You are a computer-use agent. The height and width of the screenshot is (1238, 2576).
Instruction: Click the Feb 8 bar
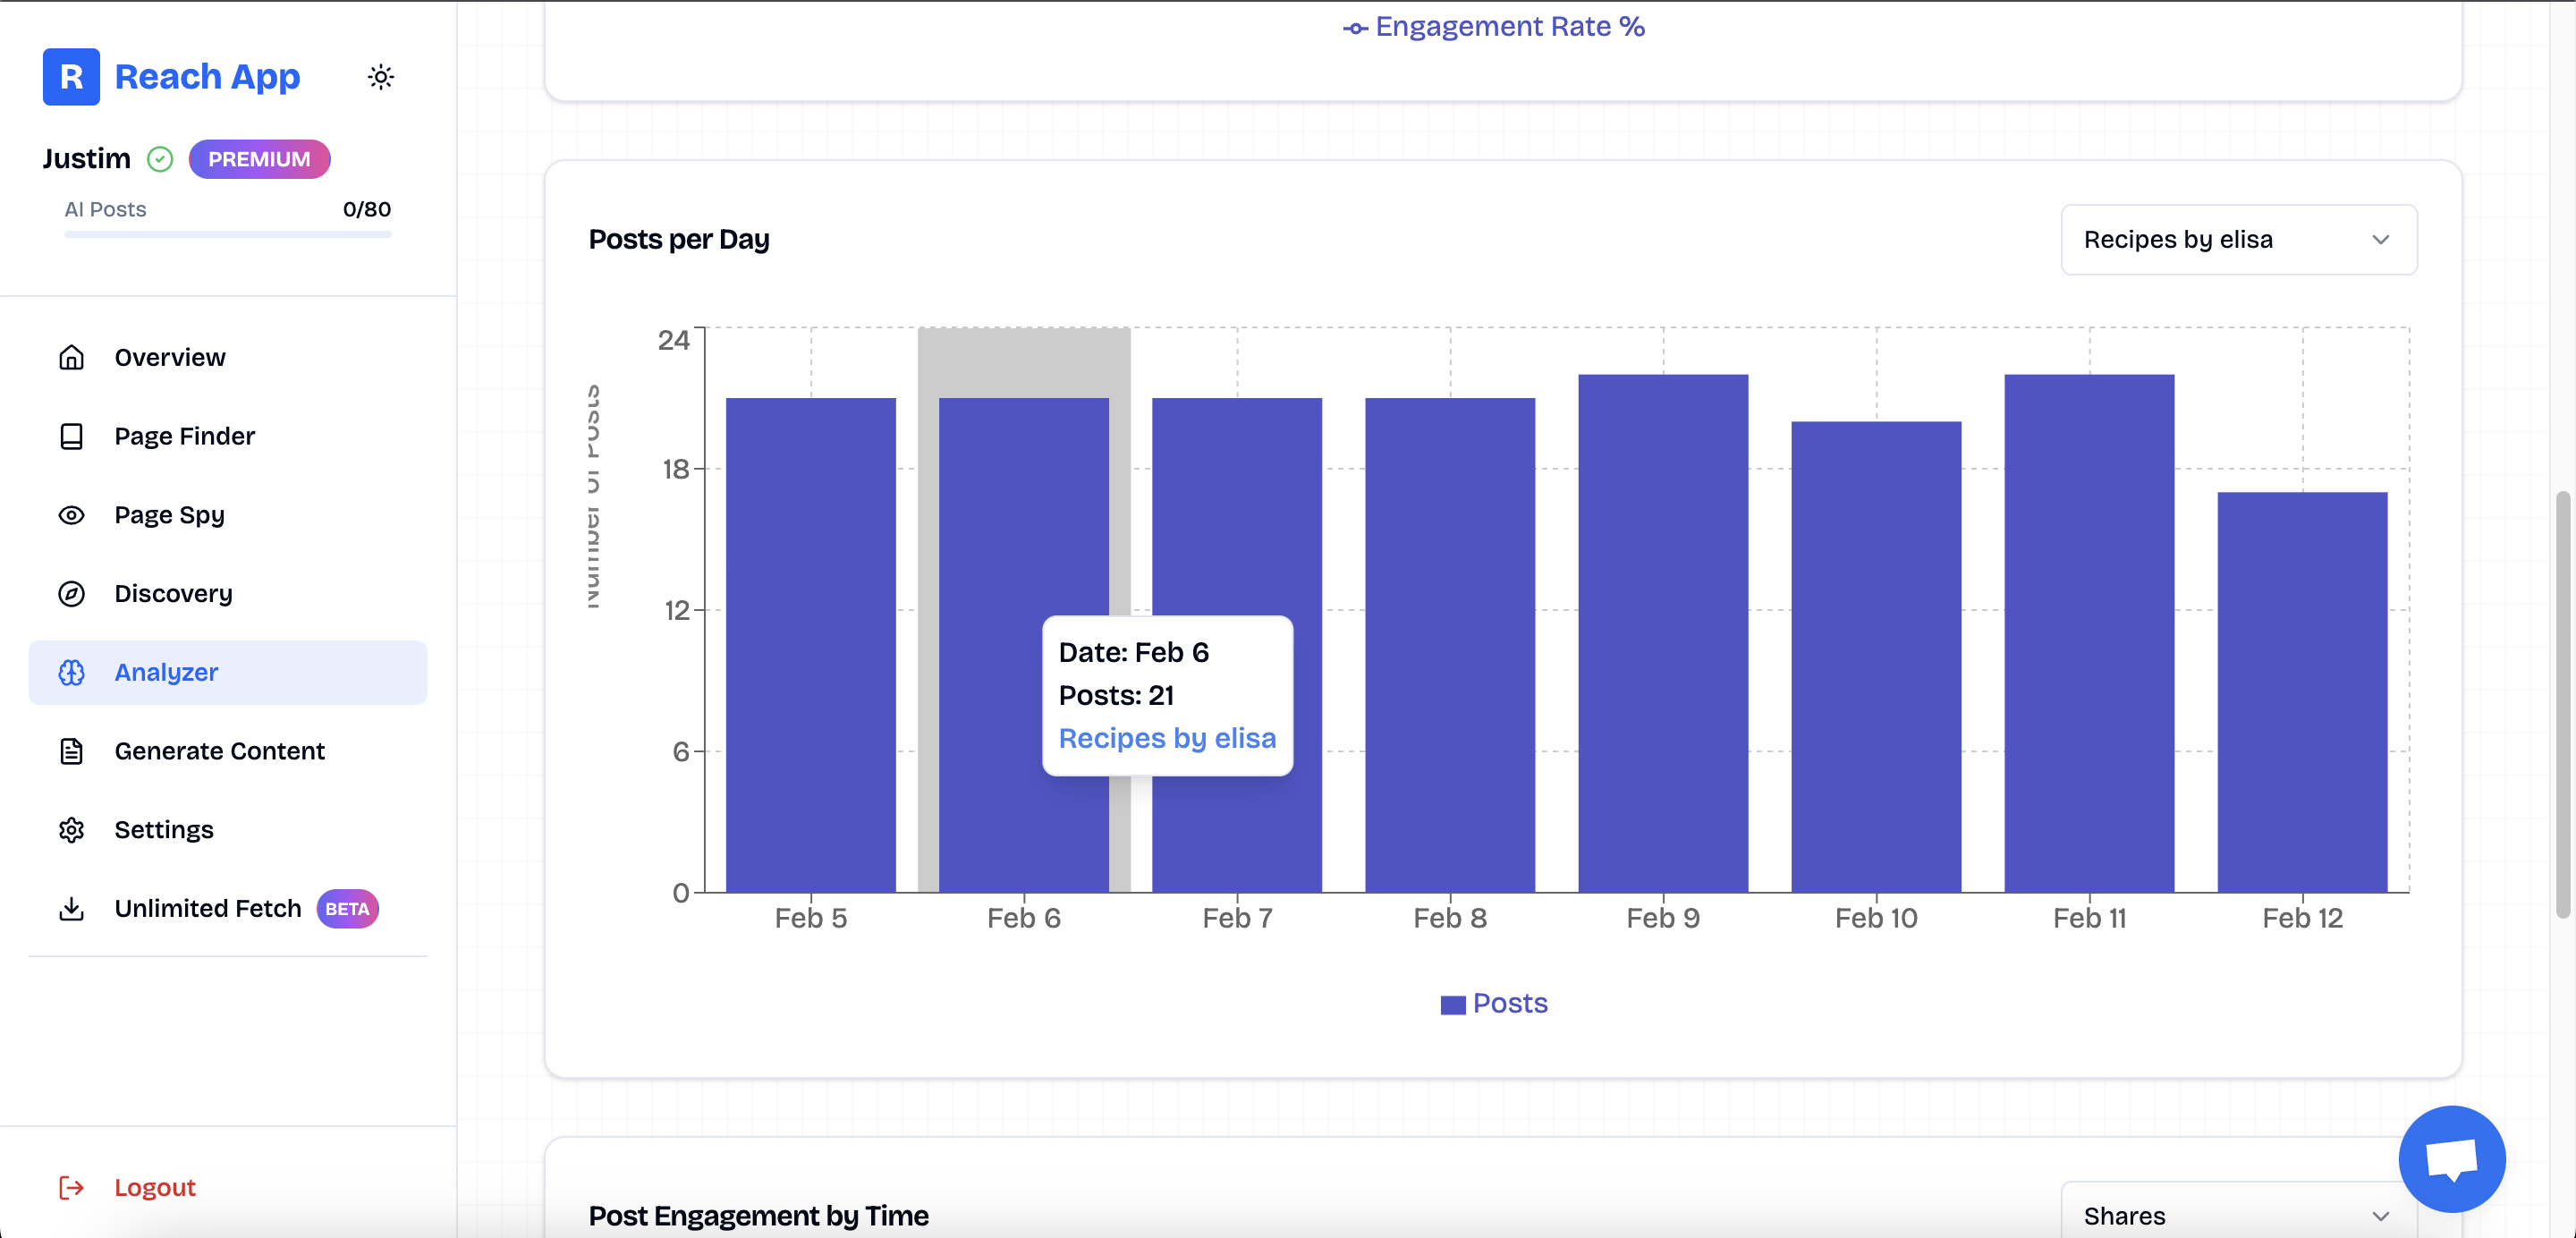click(1450, 645)
